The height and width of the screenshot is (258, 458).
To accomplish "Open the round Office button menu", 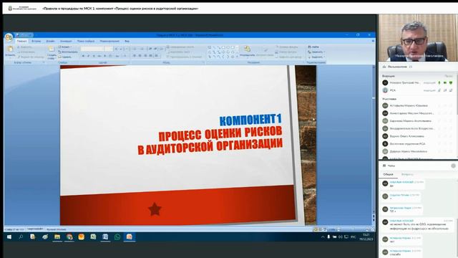I will (x=9, y=37).
